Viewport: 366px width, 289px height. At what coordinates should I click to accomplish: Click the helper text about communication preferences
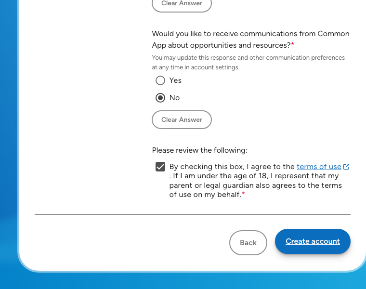coord(248,58)
